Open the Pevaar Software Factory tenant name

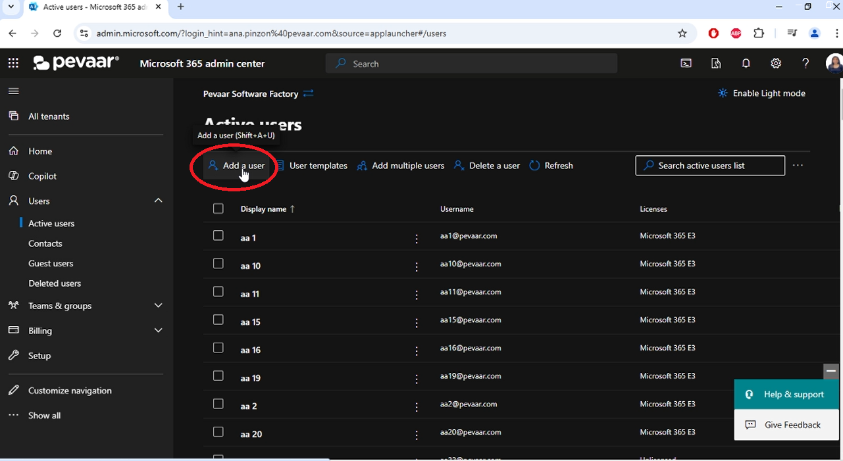pyautogui.click(x=251, y=94)
